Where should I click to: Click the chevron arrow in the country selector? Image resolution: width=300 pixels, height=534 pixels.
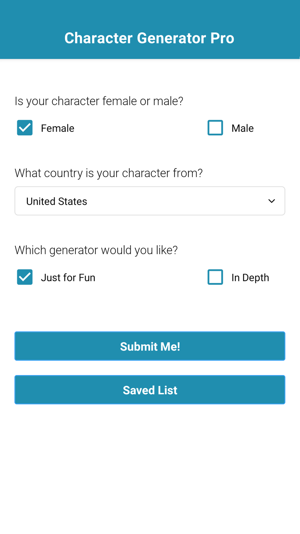pyautogui.click(x=271, y=201)
